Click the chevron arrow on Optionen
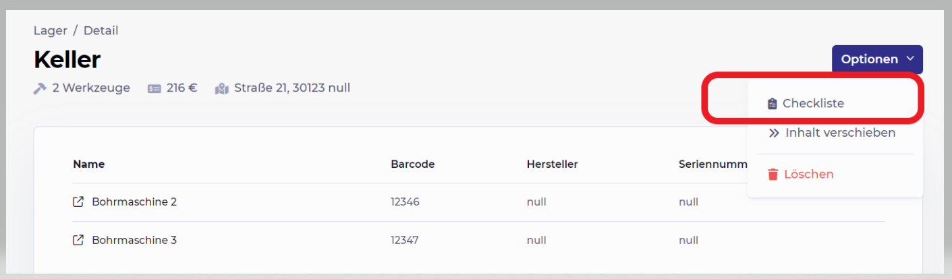The image size is (952, 279). pos(909,59)
